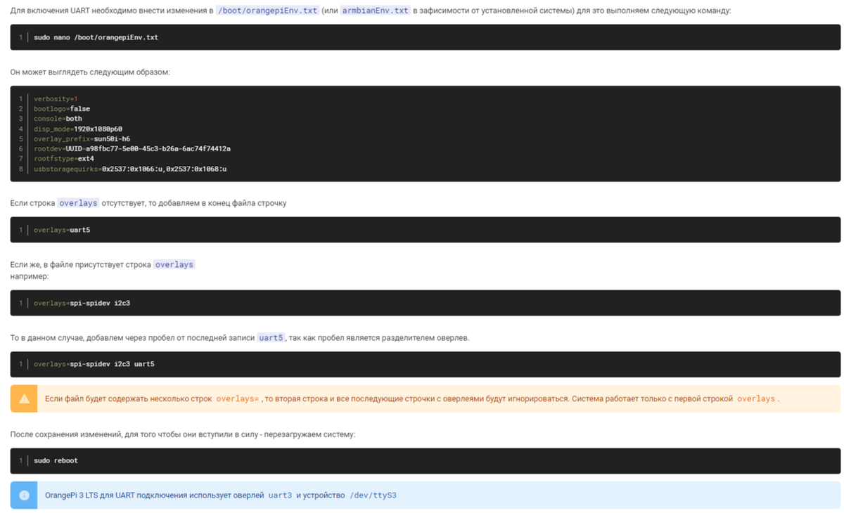The width and height of the screenshot is (844, 513).
Task: Click inline code uart5 in paragraph
Action: [271, 338]
